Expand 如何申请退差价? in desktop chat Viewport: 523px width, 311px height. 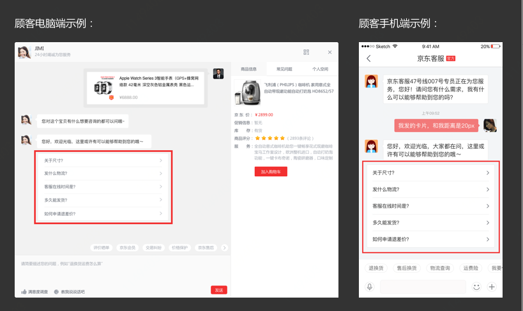point(102,213)
